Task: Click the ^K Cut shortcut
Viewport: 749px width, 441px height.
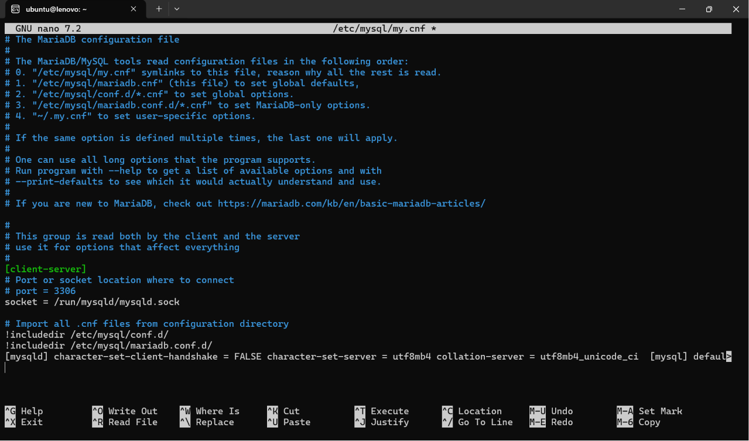Action: click(x=283, y=411)
